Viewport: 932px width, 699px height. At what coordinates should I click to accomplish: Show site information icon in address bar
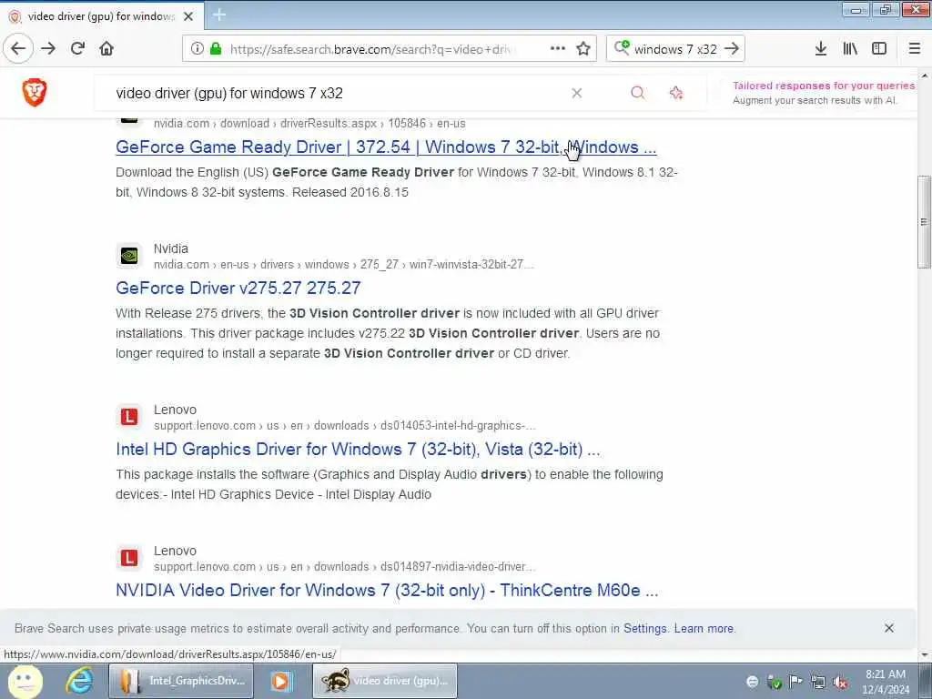tap(198, 49)
